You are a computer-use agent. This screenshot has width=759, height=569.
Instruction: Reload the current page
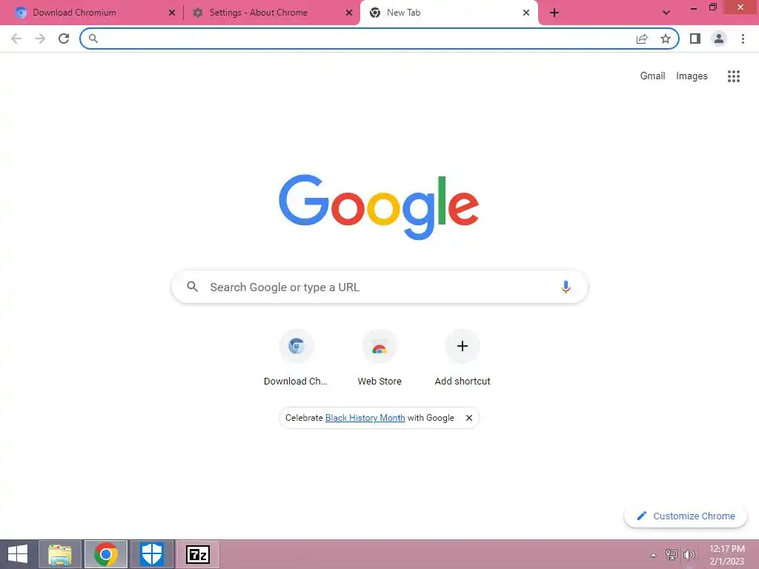[64, 39]
